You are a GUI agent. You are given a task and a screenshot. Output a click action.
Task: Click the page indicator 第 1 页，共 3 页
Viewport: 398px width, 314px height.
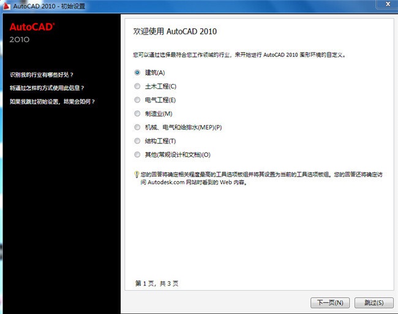[157, 283]
